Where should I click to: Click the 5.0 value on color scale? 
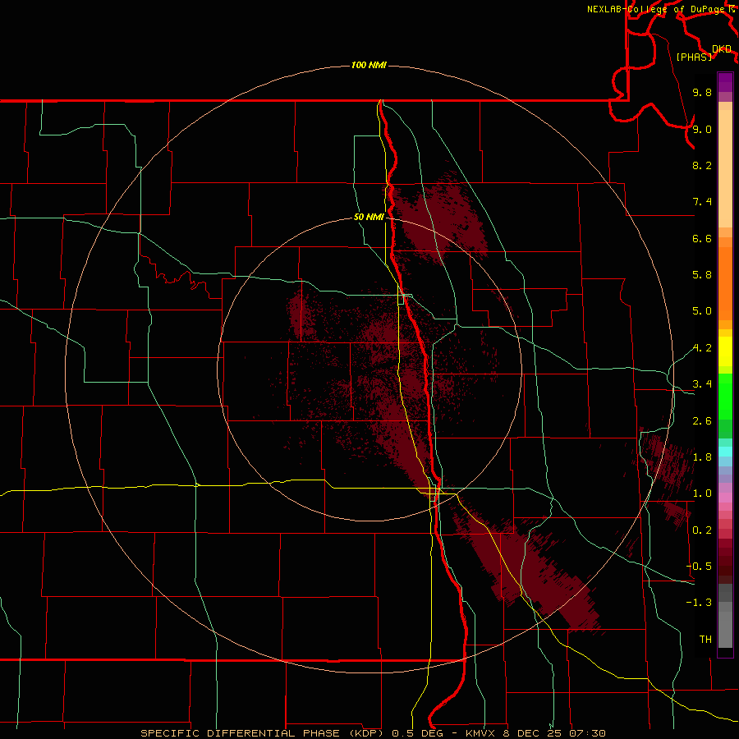[x=702, y=311]
